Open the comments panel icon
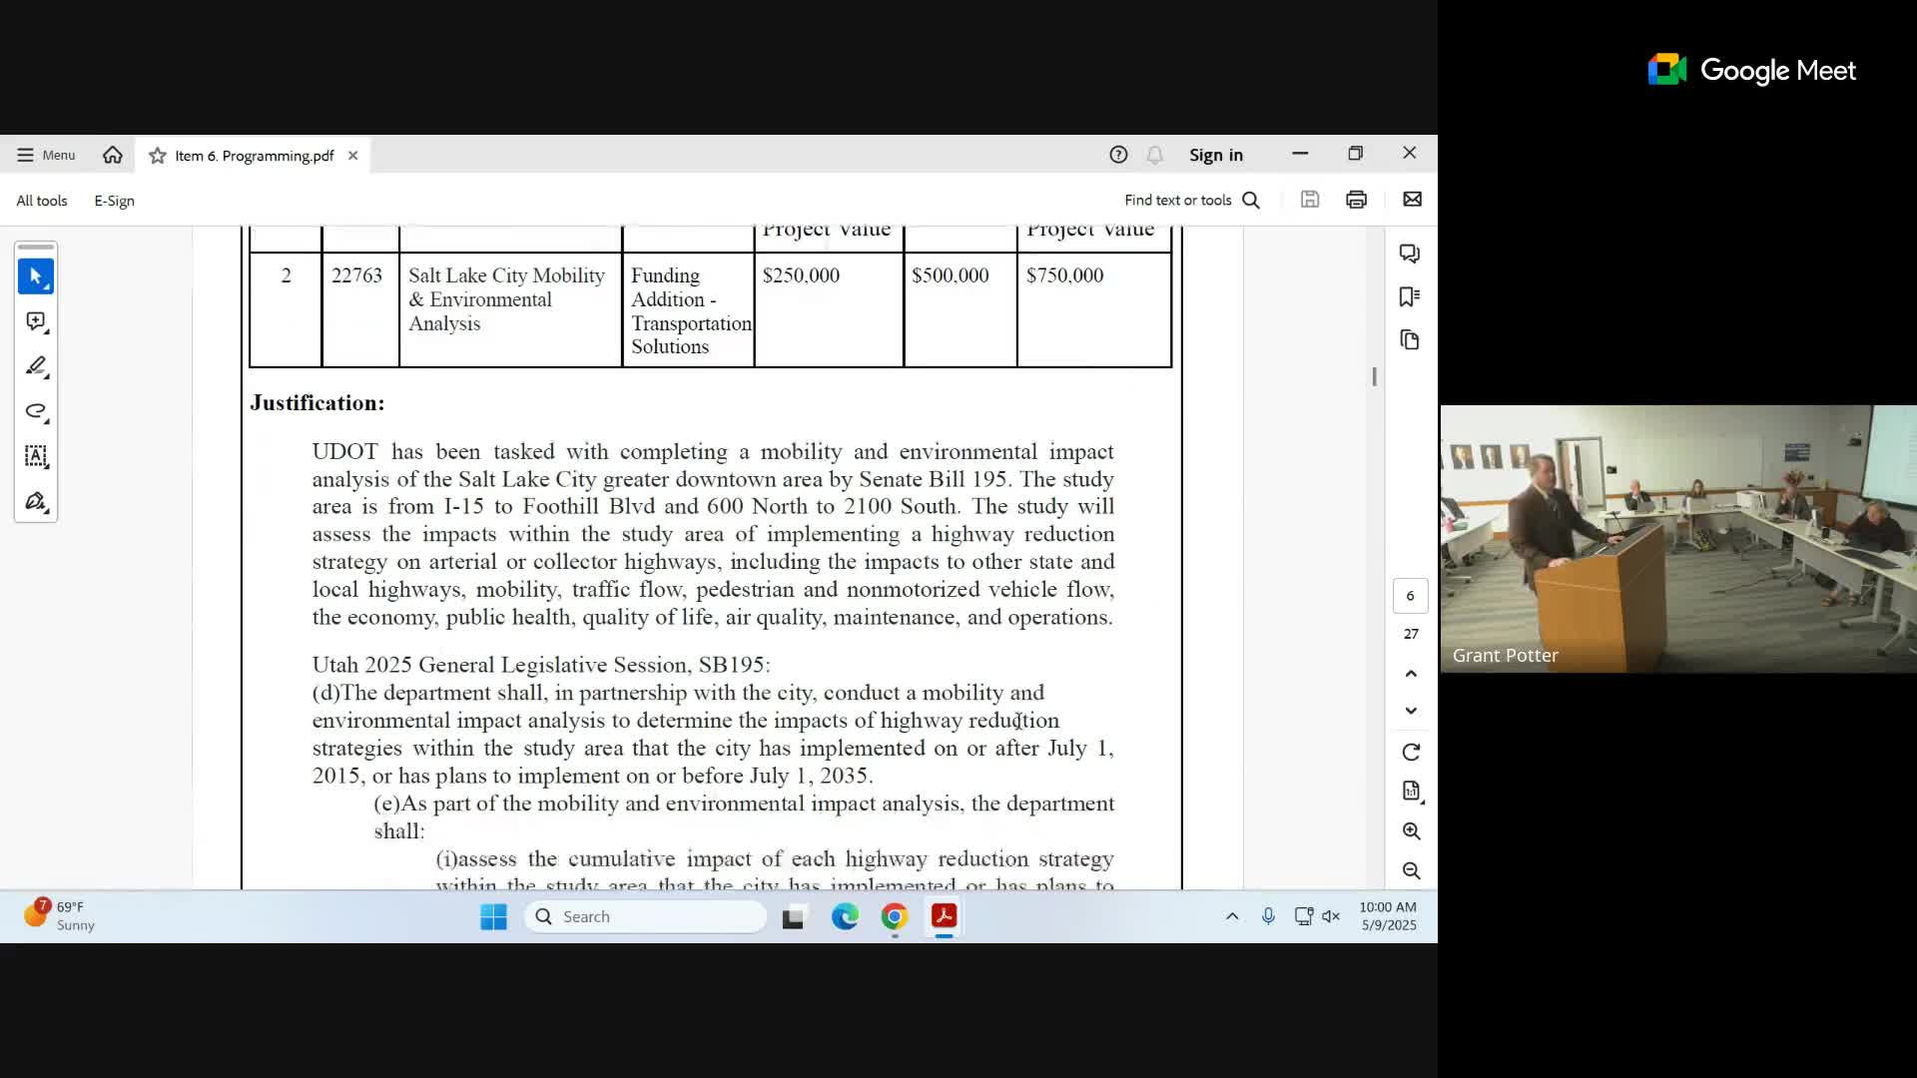1917x1078 pixels. coord(1410,254)
